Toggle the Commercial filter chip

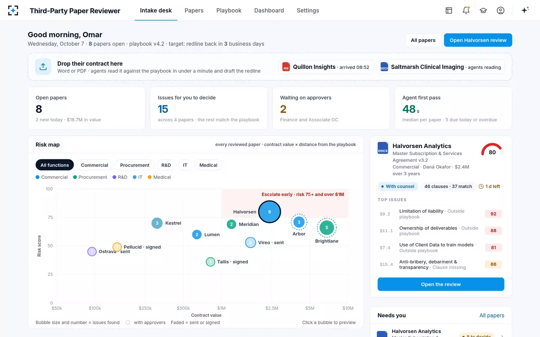(94, 165)
